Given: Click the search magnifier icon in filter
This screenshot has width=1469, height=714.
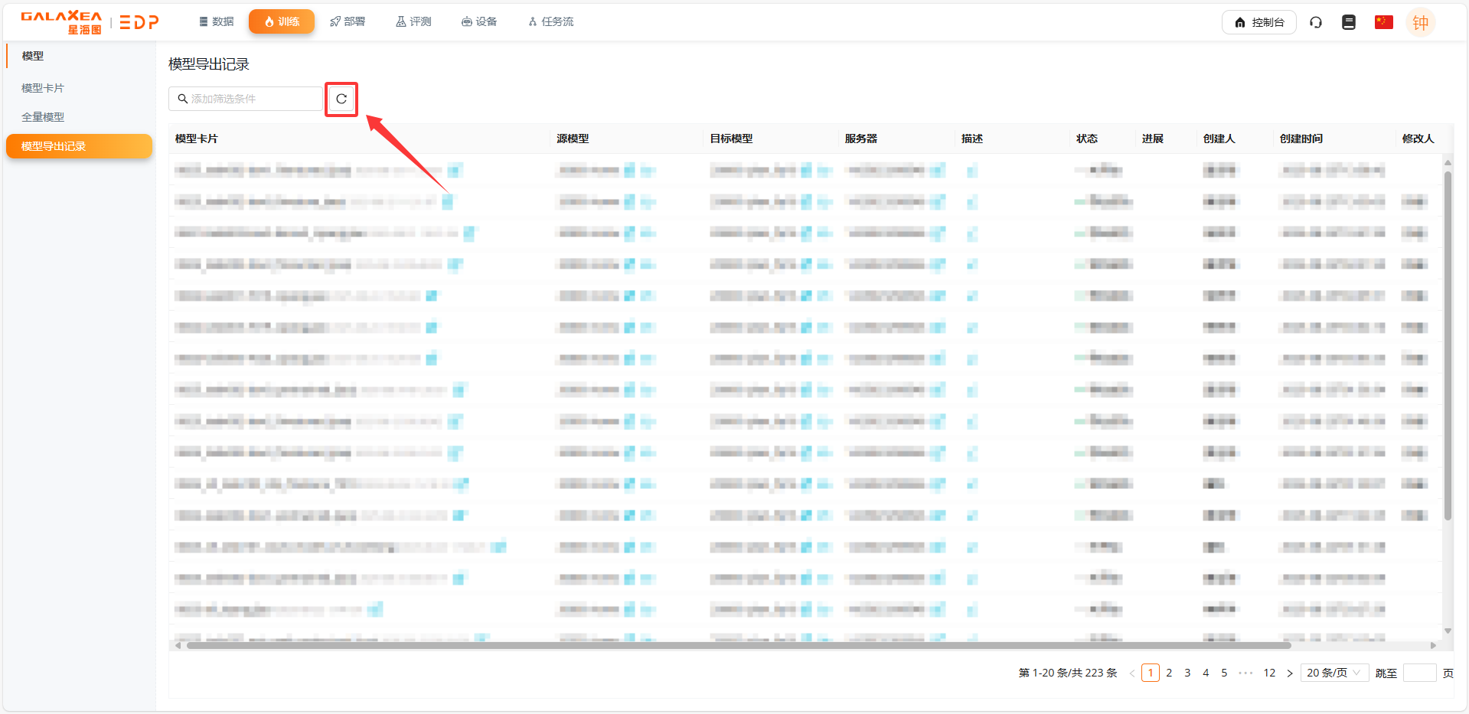Looking at the screenshot, I should 183,99.
